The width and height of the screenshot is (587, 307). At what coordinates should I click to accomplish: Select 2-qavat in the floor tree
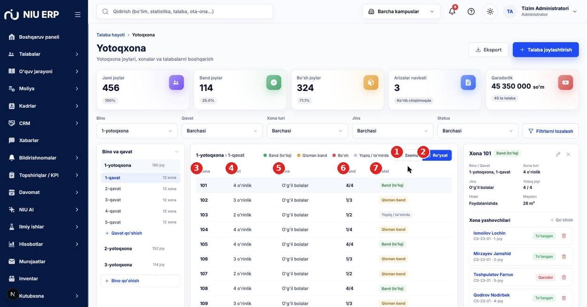[140, 188]
